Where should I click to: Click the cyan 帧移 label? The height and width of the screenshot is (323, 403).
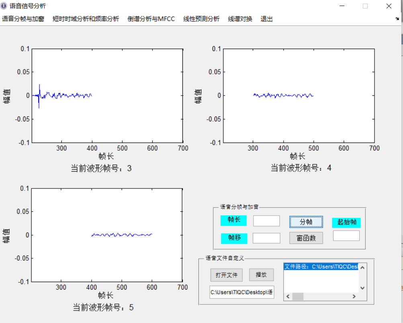pos(234,238)
